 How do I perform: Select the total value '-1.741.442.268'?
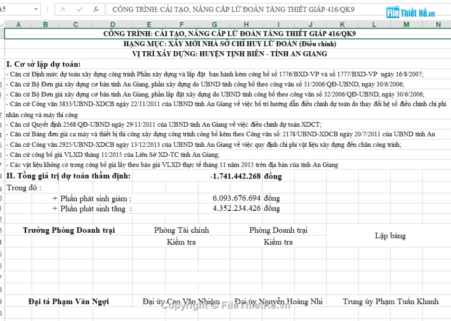[235, 176]
